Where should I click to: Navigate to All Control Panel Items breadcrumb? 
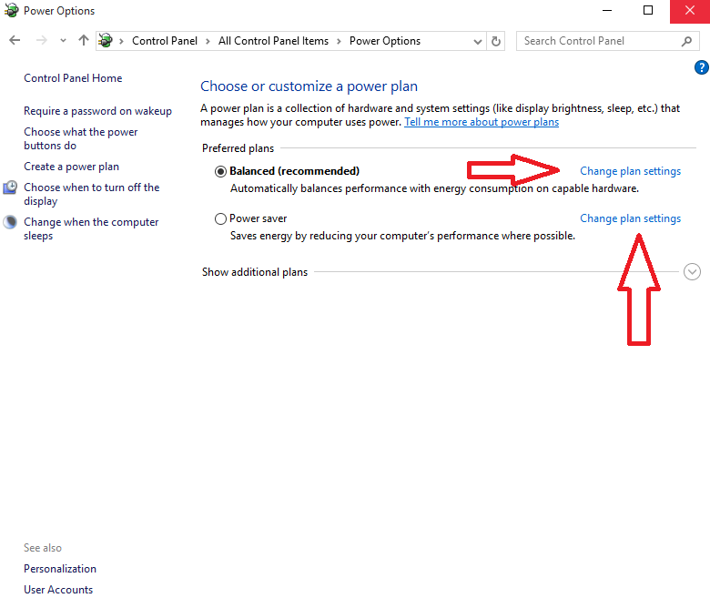tap(273, 41)
